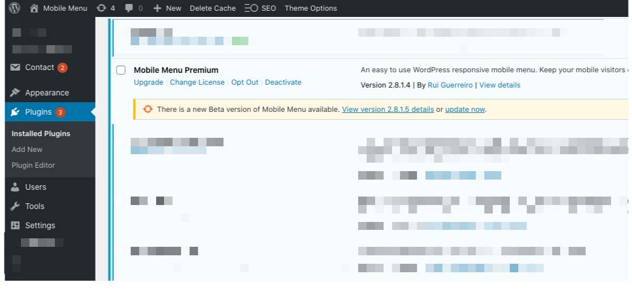Image resolution: width=632 pixels, height=292 pixels.
Task: Click the Upgrade link for Mobile Menu Premium
Action: (148, 82)
